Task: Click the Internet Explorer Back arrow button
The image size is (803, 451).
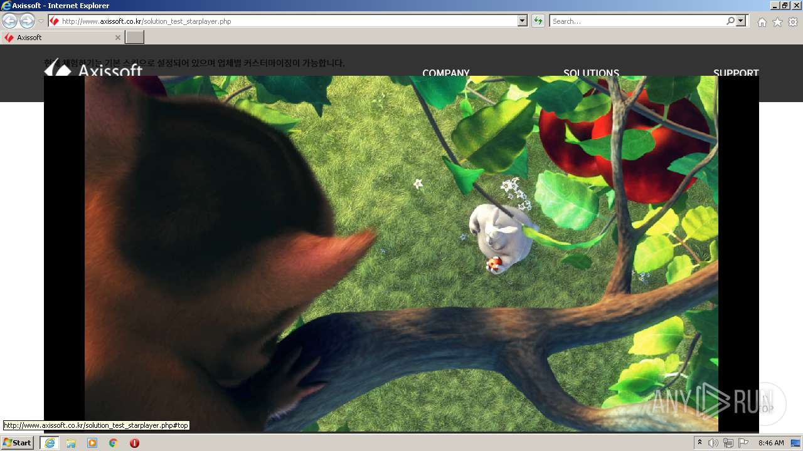Action: click(9, 21)
